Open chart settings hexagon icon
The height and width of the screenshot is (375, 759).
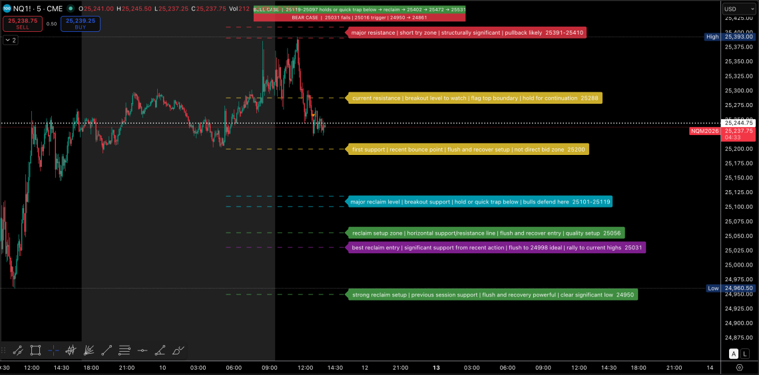pos(740,367)
